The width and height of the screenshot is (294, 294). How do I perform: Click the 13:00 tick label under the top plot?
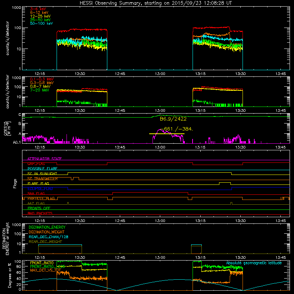[x=160, y=74]
